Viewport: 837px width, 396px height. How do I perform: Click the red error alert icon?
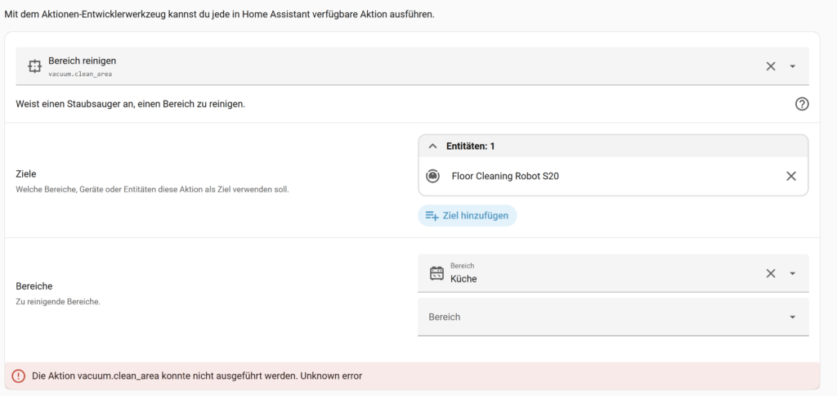pos(19,376)
